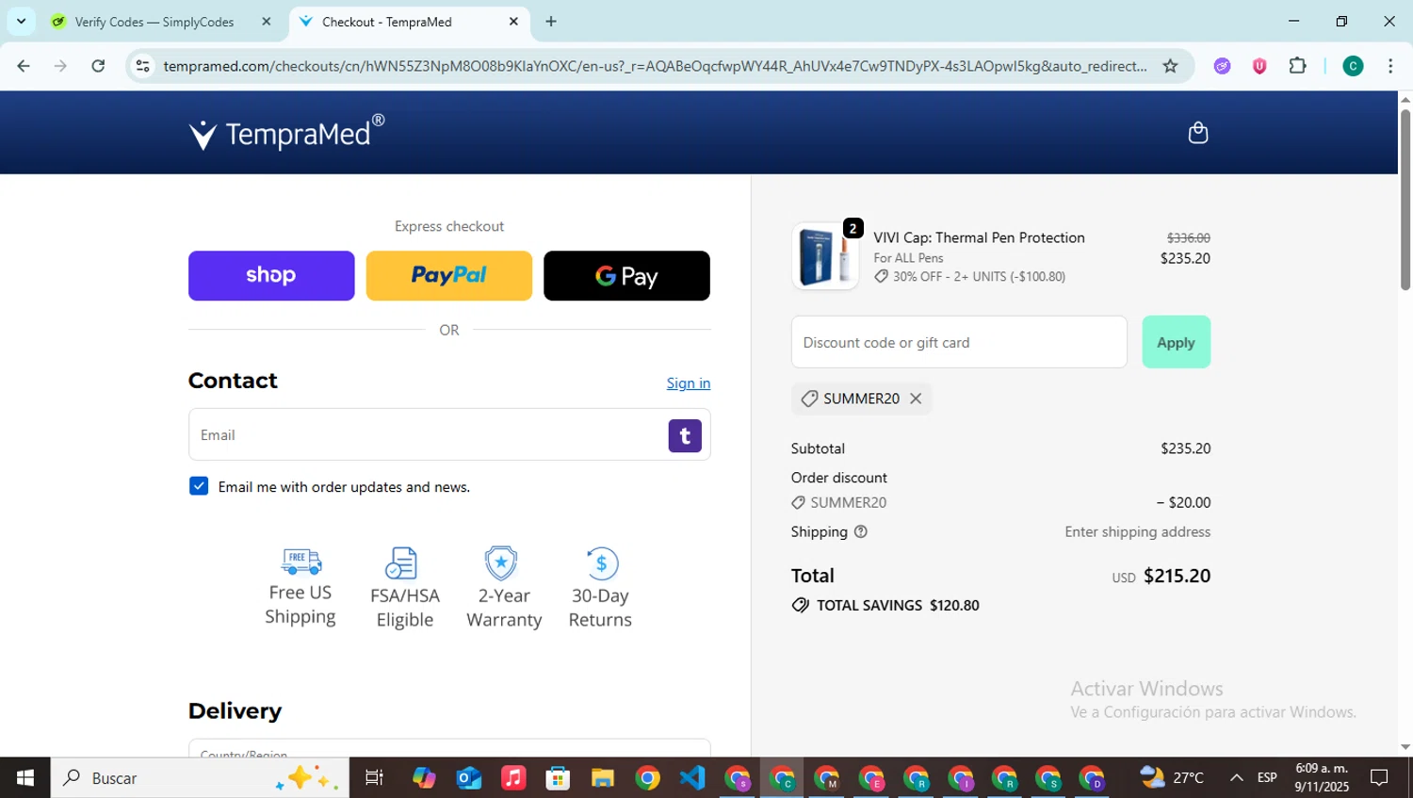Click the purple autofill icon in Email field

point(685,435)
